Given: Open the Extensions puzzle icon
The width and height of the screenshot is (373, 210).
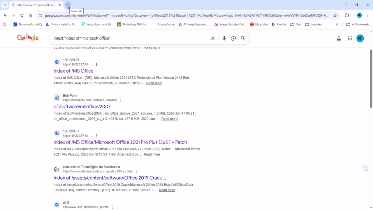Looking at the screenshot, I should tap(347, 15).
